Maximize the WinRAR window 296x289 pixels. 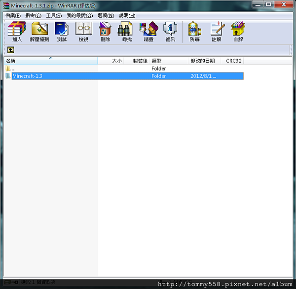[269, 4]
